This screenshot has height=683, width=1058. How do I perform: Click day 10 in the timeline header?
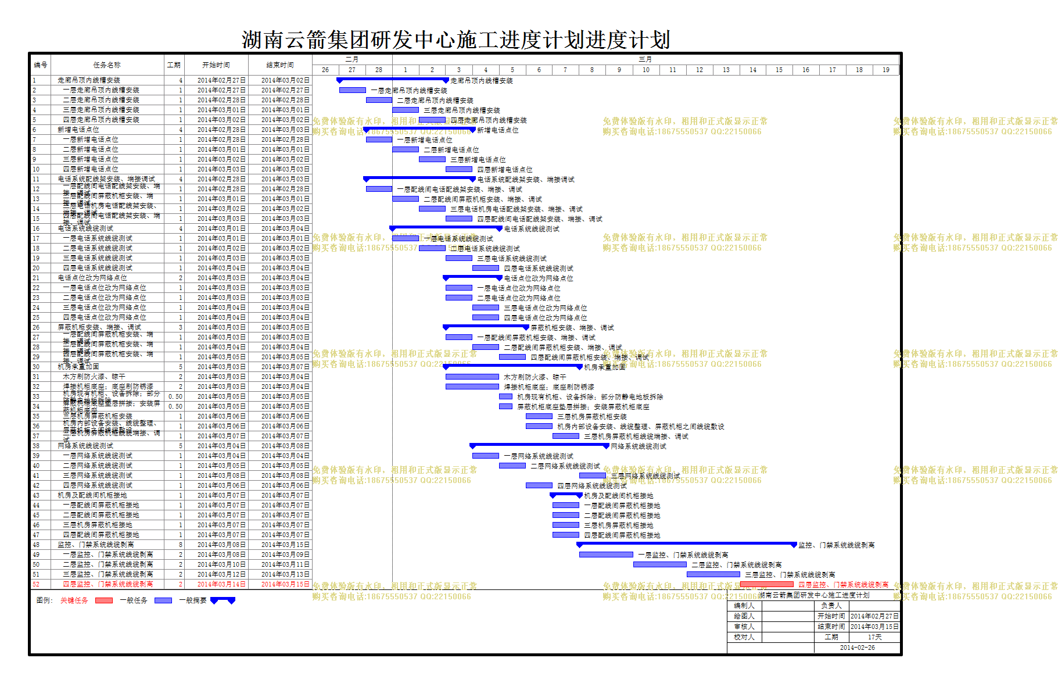[x=646, y=70]
